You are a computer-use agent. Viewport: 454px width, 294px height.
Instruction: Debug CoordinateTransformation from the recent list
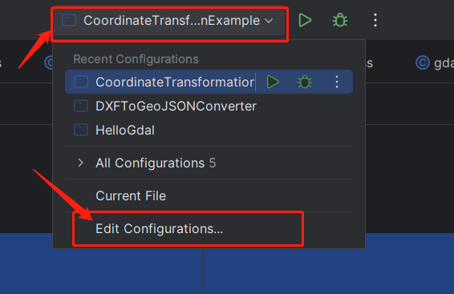coord(305,82)
